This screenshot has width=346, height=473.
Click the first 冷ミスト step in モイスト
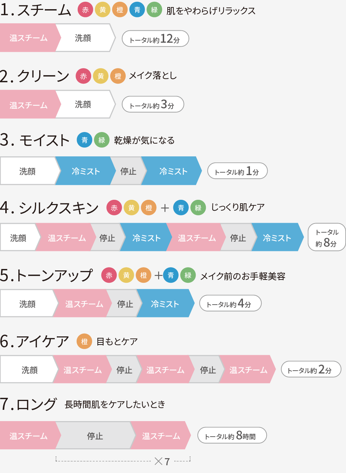click(85, 171)
